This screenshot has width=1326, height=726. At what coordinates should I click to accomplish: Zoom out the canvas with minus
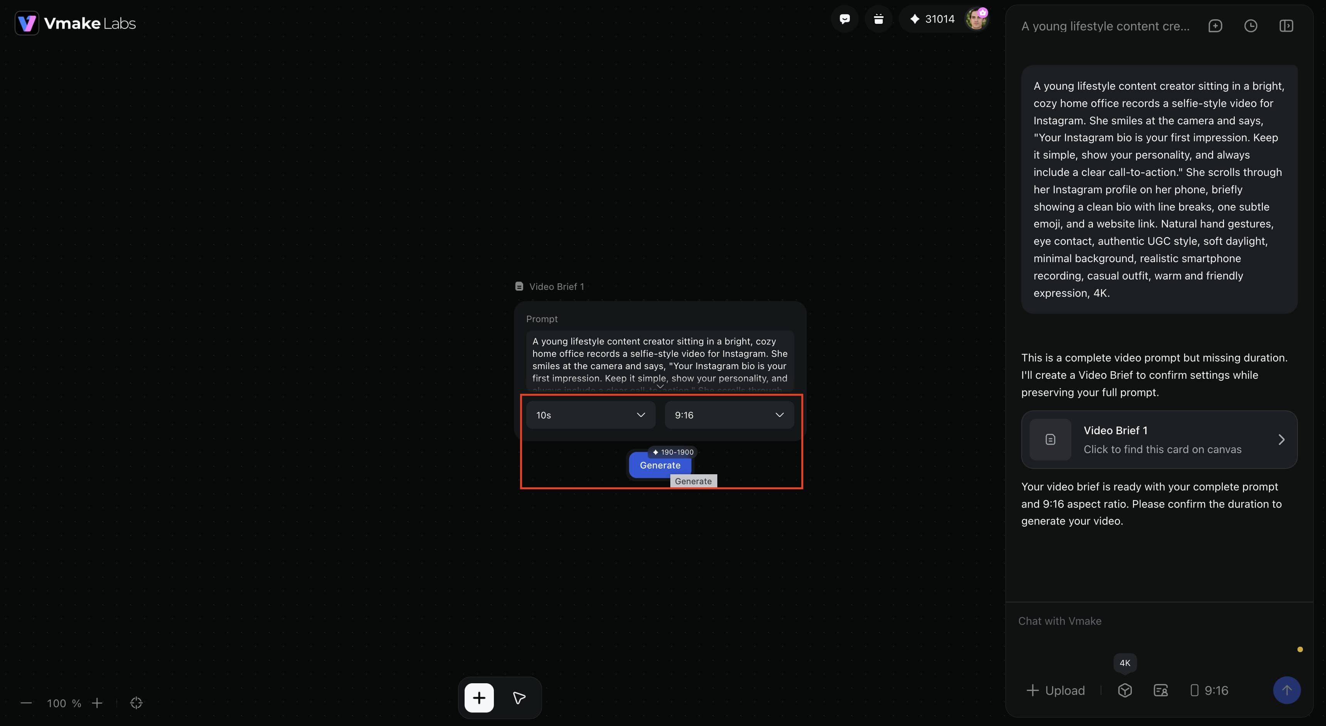pyautogui.click(x=26, y=703)
